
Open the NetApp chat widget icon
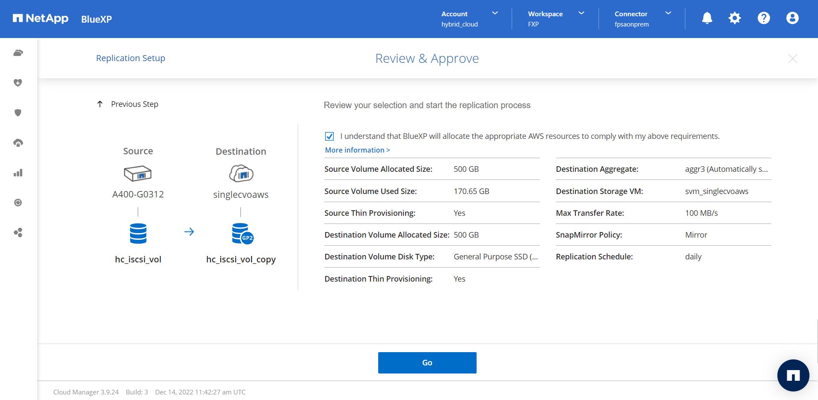[793, 376]
